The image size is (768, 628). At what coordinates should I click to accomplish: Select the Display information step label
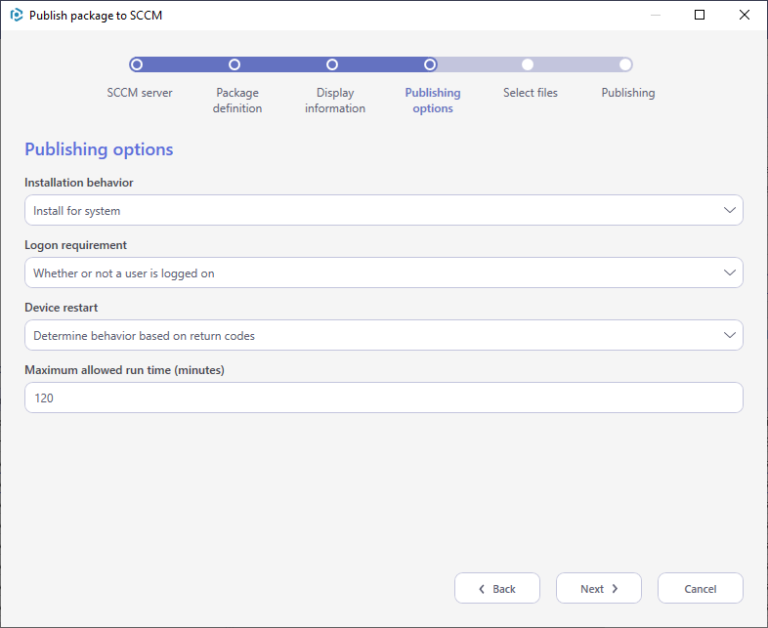335,101
